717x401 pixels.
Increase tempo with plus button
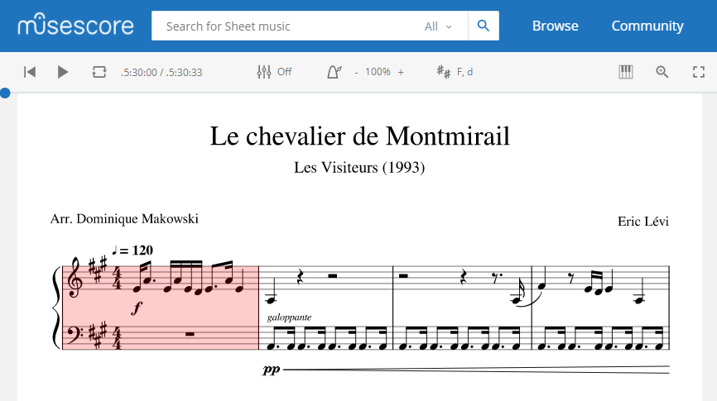(x=401, y=72)
